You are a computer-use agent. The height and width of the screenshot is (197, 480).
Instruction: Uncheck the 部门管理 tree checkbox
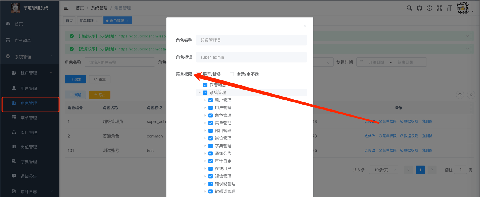click(x=210, y=131)
